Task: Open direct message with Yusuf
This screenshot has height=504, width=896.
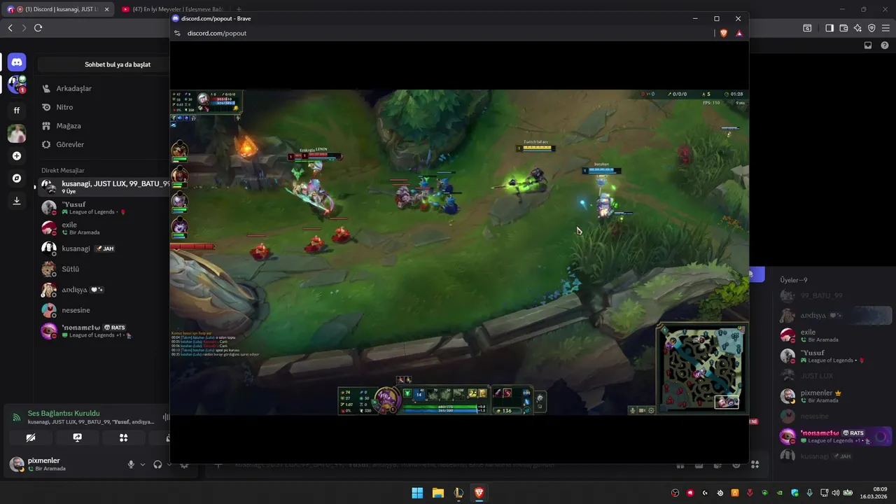Action: coord(104,208)
